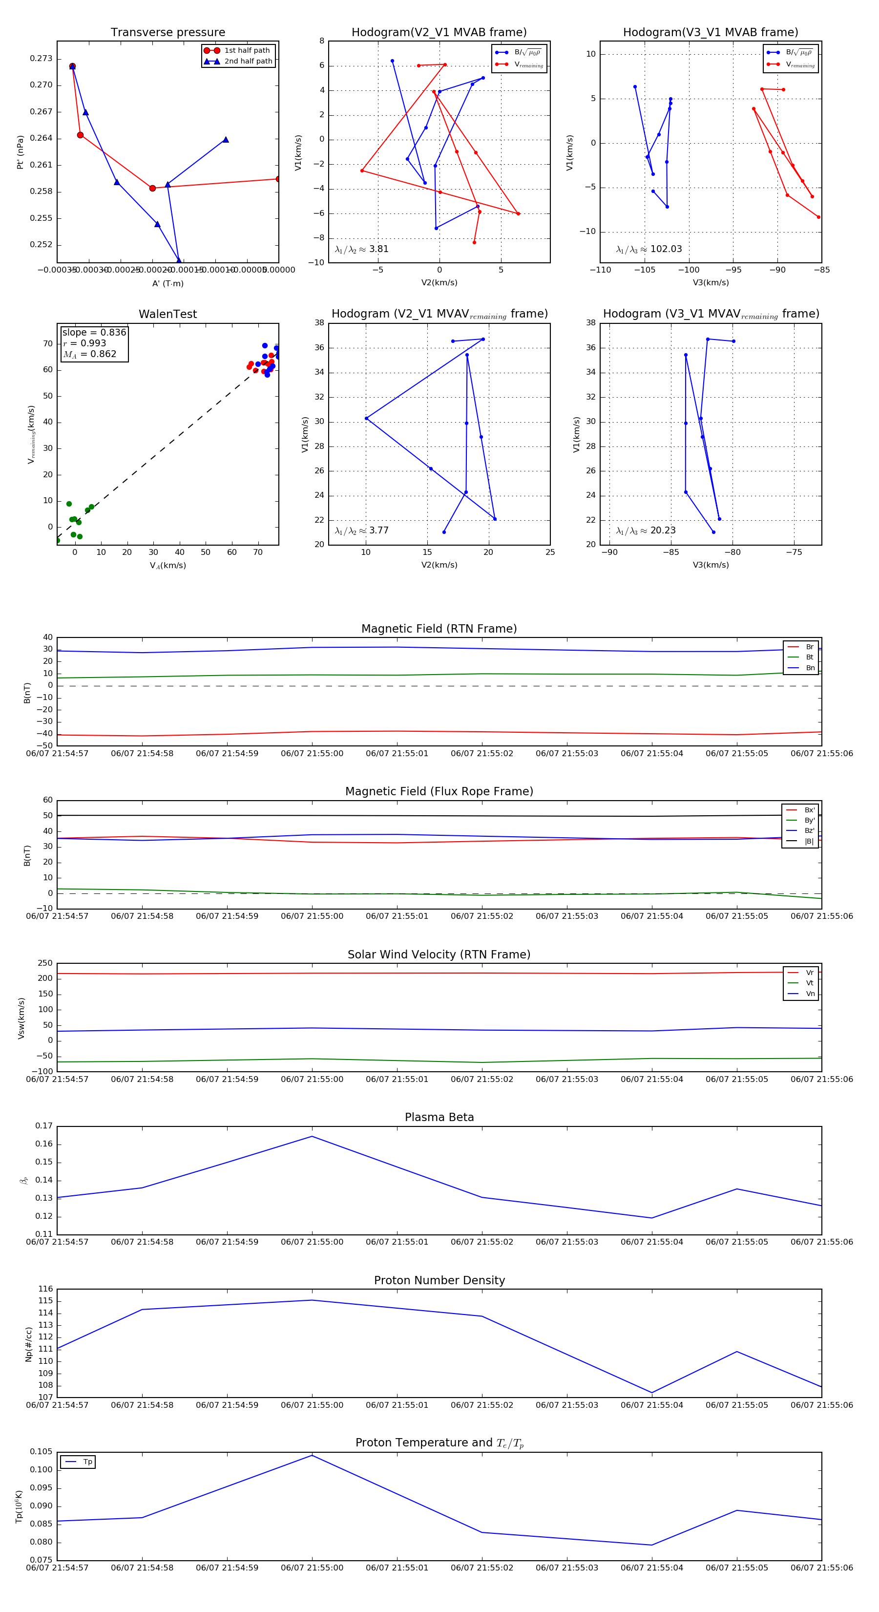Click the '|B|' legend entry

click(x=800, y=841)
